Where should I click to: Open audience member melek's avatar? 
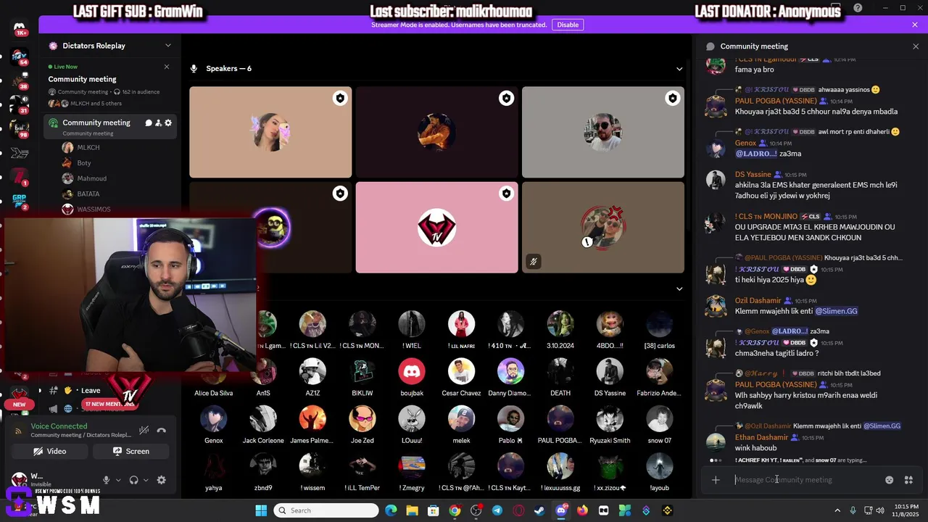click(461, 418)
